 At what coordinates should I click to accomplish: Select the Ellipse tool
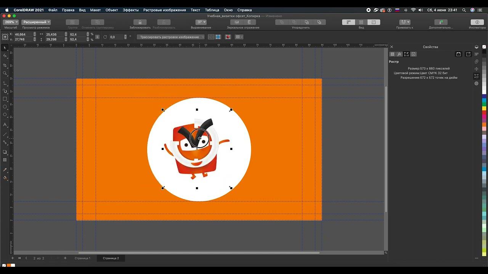click(x=5, y=107)
